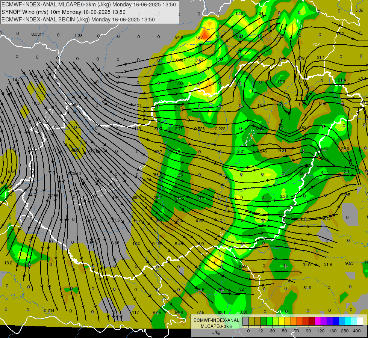This screenshot has height=338, width=368.
Task: Click the SBCIN header line
Action: tap(78, 20)
